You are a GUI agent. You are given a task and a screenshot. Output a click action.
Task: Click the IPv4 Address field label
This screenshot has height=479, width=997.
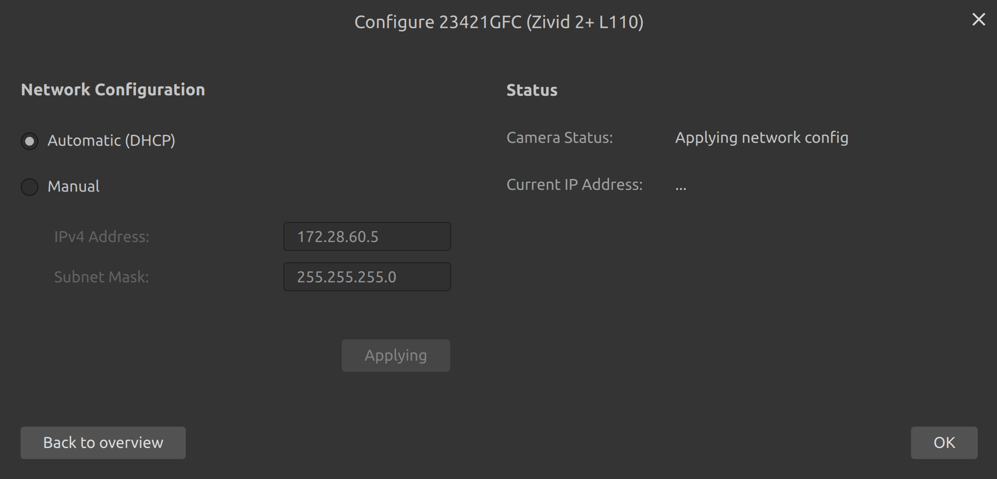pyautogui.click(x=102, y=237)
